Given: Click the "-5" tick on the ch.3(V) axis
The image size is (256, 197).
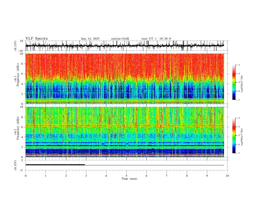Looking at the screenshot, I should pyautogui.click(x=22, y=170).
